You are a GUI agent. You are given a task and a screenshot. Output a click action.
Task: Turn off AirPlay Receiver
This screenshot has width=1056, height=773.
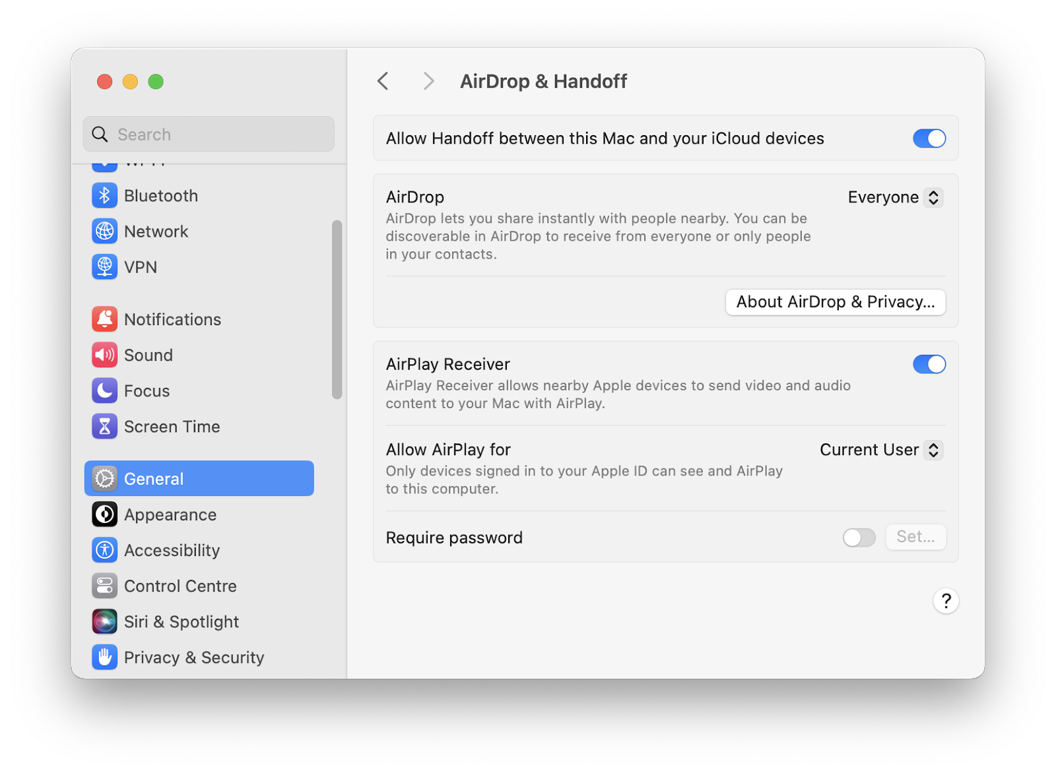point(929,364)
